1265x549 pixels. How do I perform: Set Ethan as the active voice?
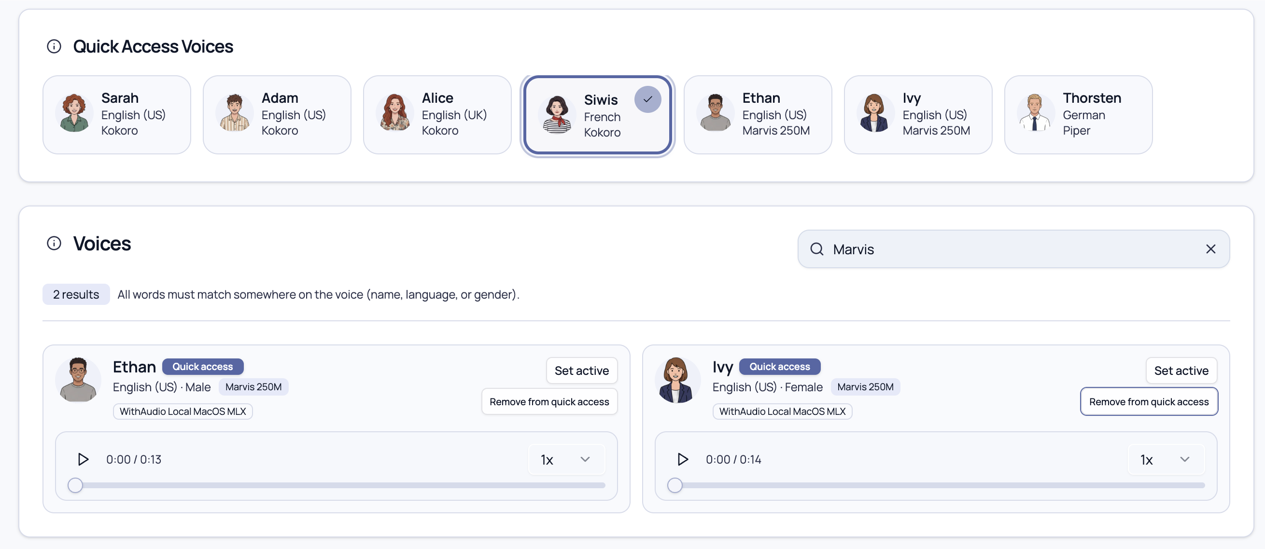click(x=581, y=371)
